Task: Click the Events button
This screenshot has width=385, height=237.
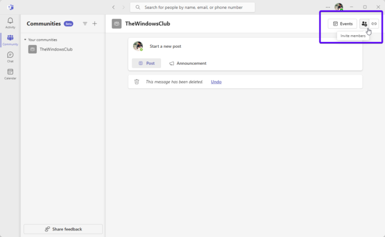Action: pos(342,24)
